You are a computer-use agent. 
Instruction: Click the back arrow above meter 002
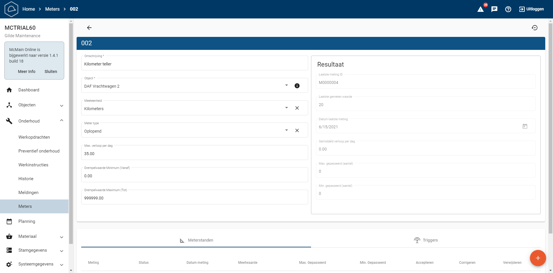pos(89,28)
